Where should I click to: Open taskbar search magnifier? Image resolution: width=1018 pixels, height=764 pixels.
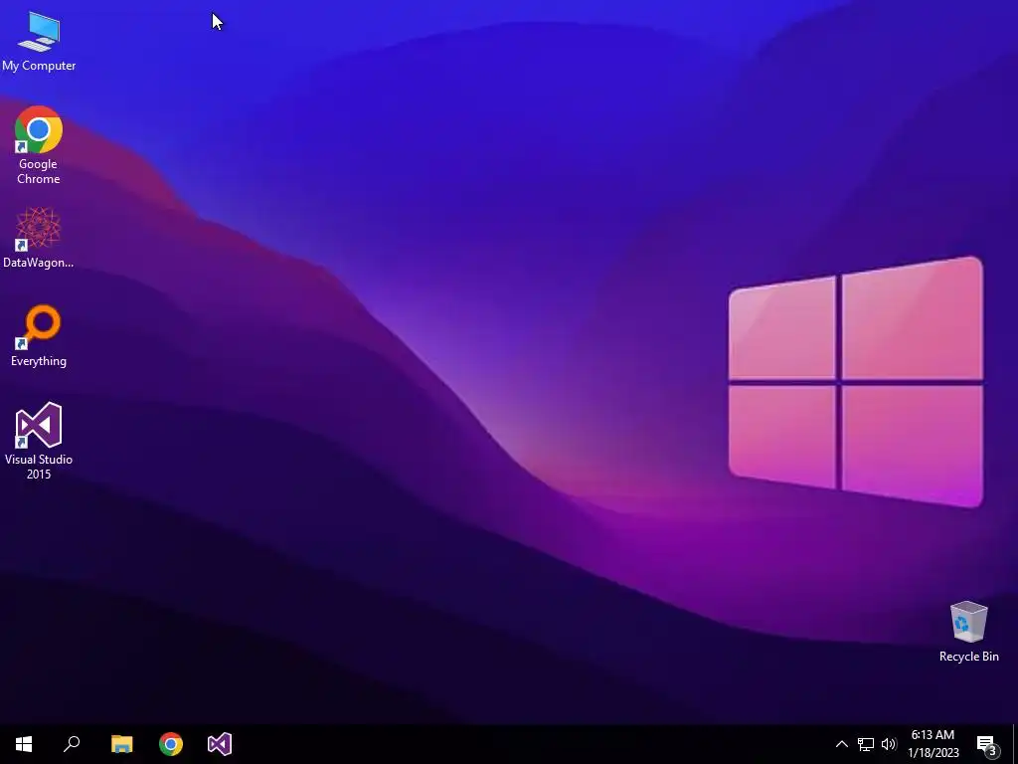[72, 744]
